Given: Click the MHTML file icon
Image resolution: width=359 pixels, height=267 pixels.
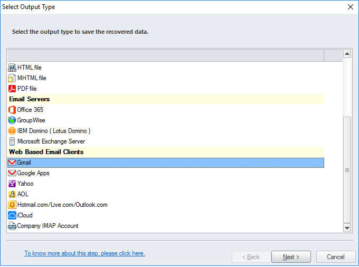Looking at the screenshot, I should pos(12,78).
